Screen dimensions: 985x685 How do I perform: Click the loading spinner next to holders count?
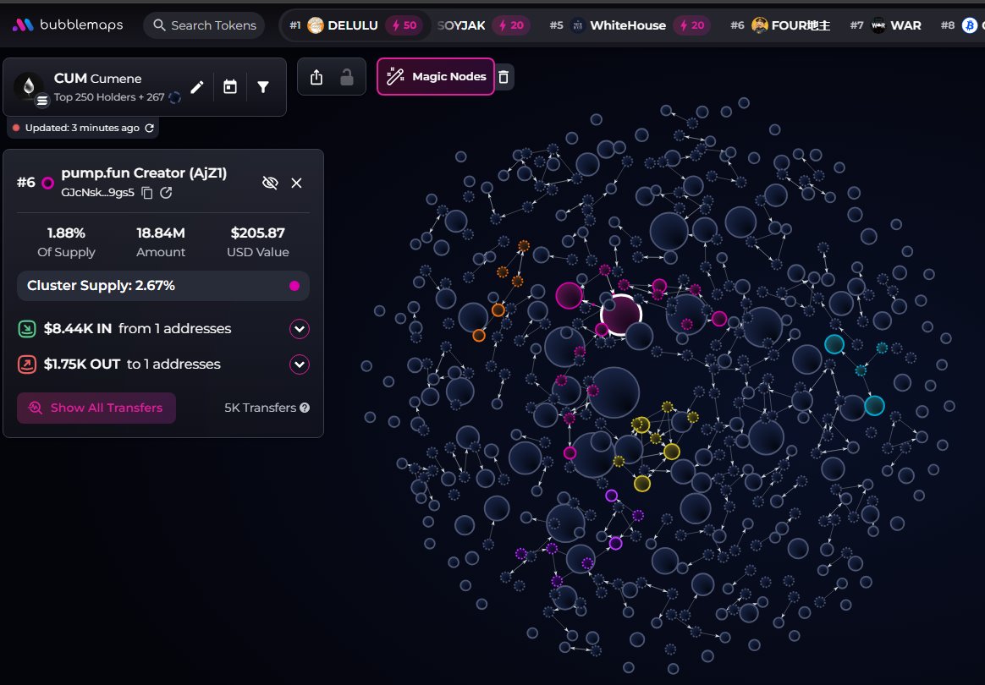point(175,97)
